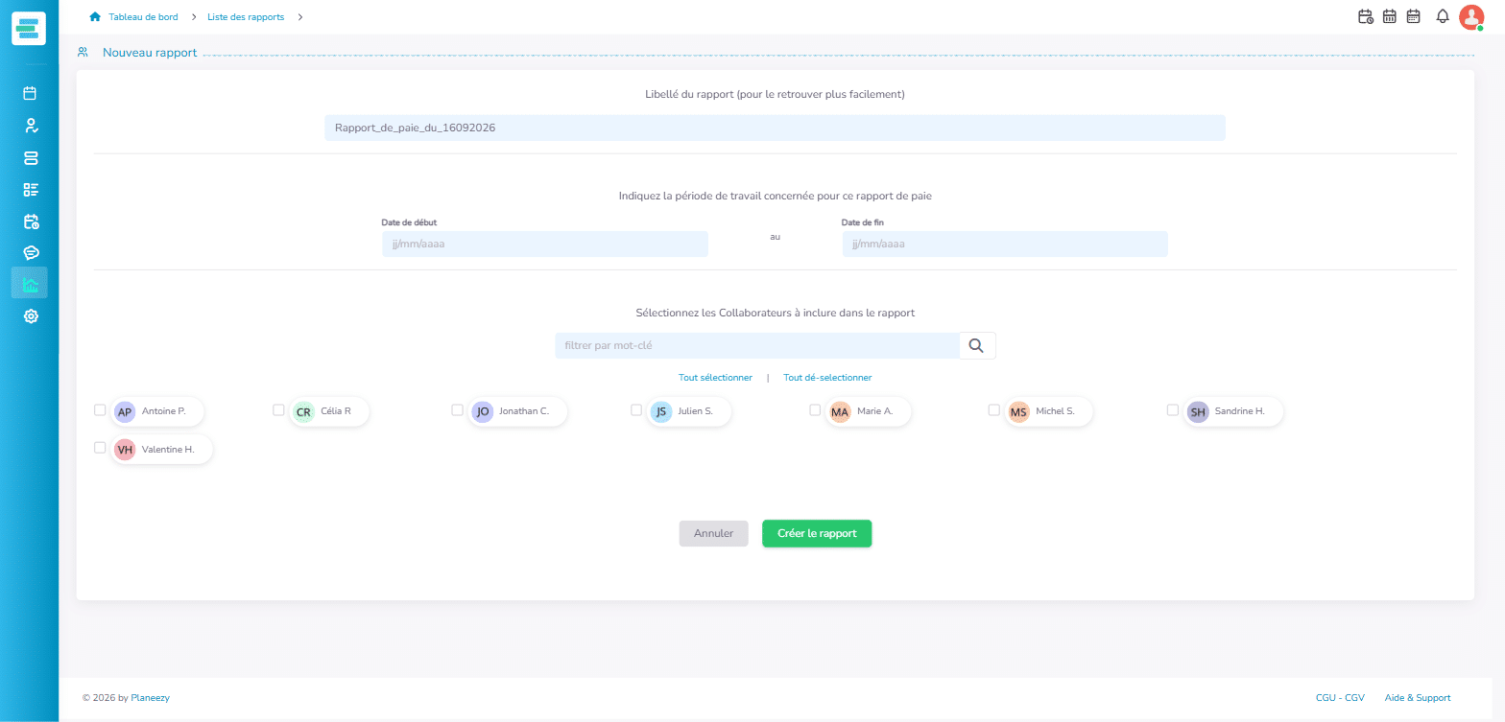Open the stacked-rows icon in the sidebar

[30, 158]
